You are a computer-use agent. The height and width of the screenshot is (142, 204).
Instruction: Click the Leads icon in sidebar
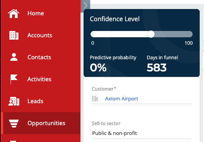(x=14, y=101)
